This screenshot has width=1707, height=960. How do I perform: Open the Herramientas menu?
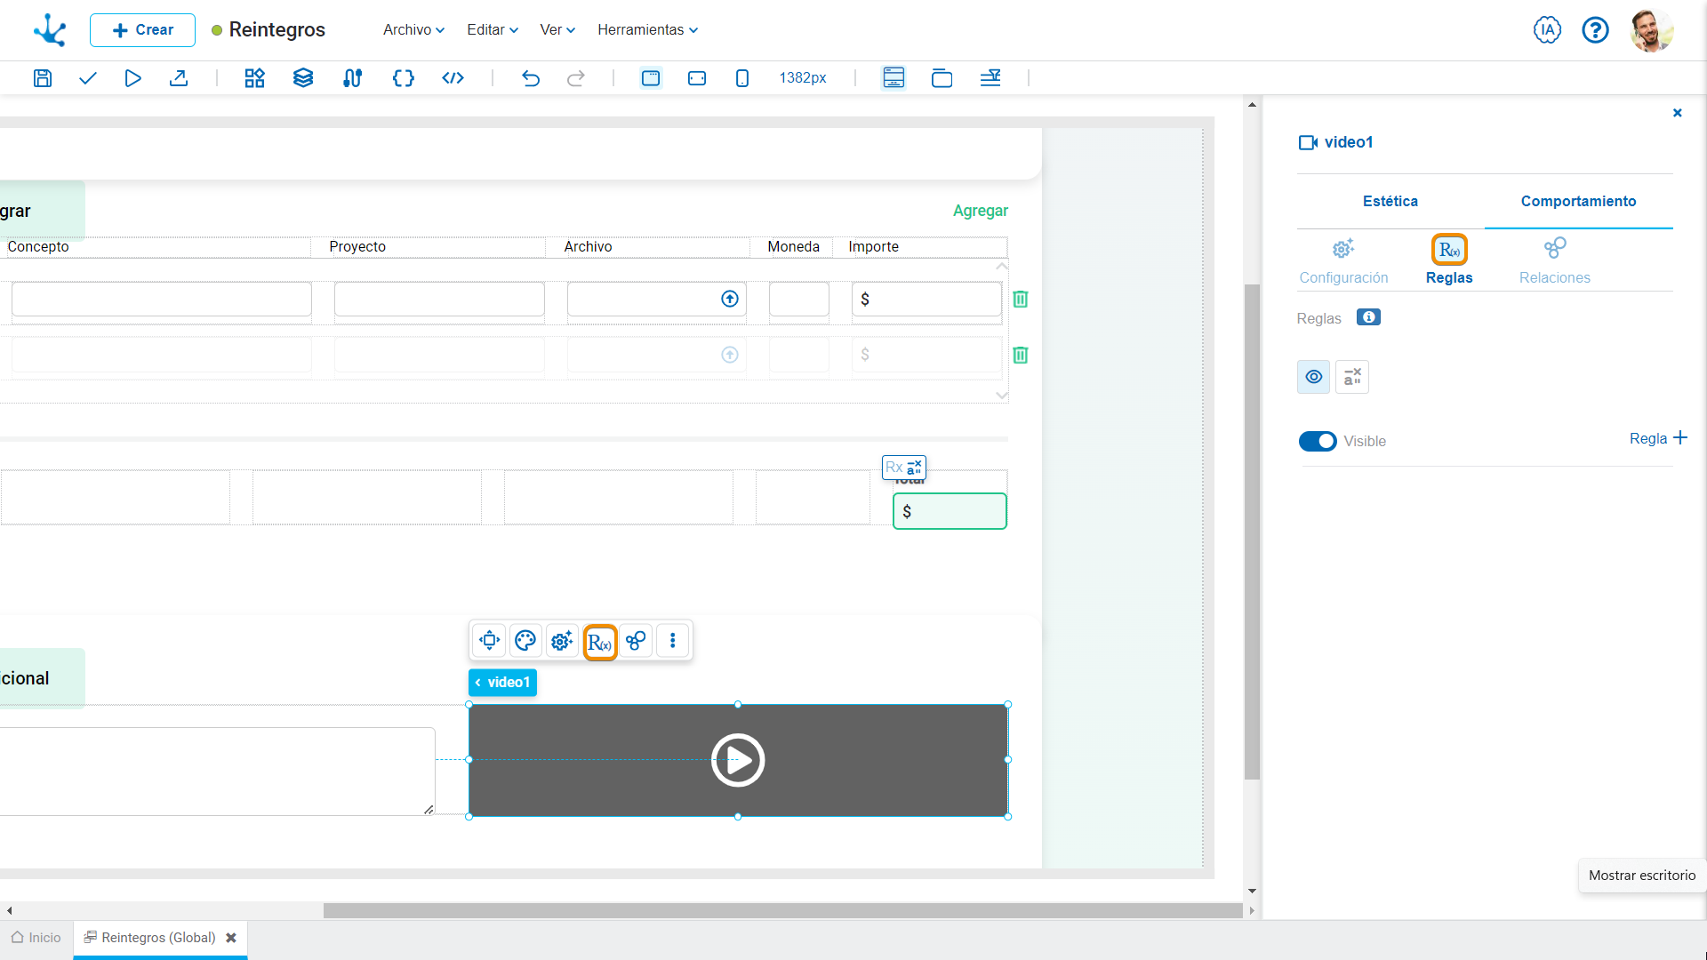point(647,29)
